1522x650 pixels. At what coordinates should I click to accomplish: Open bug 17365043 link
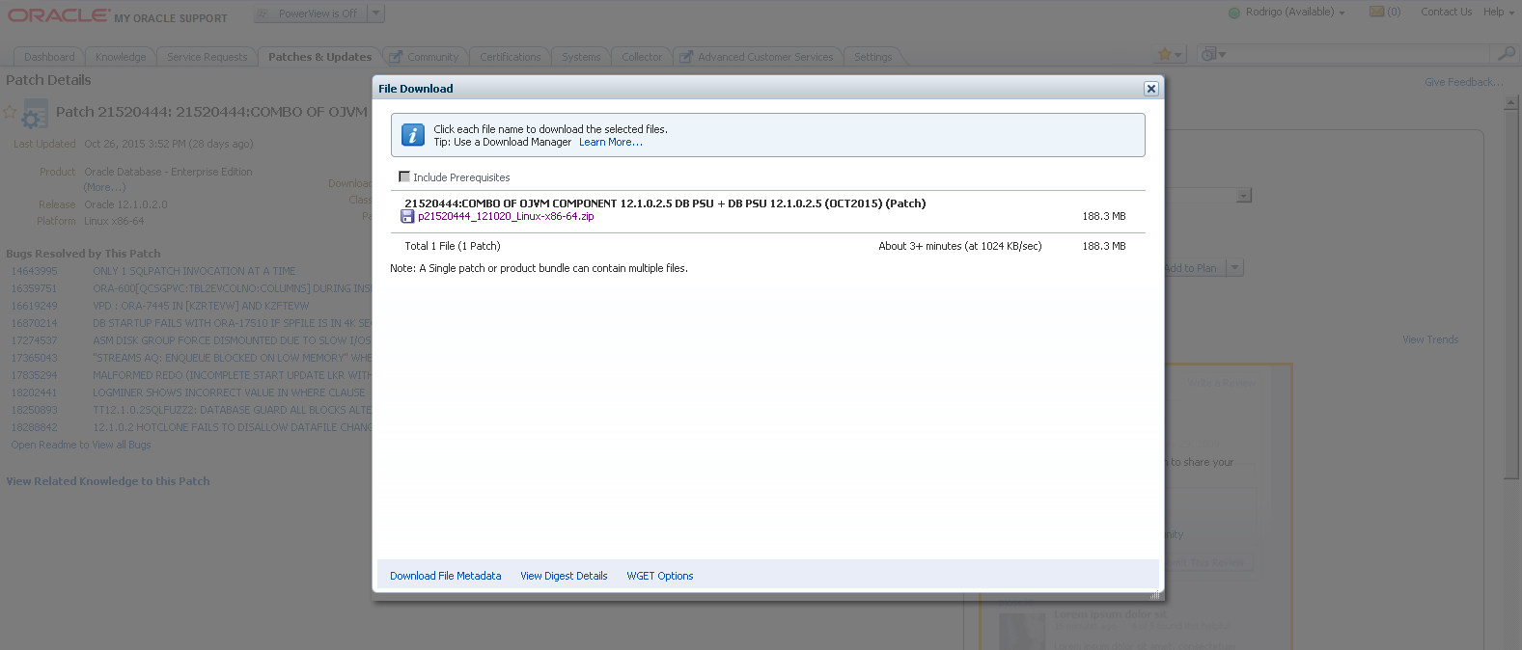click(34, 358)
